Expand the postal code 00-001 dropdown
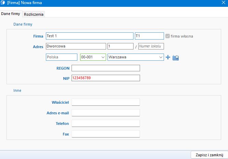Viewport: 228px width, 159px height. (102, 57)
